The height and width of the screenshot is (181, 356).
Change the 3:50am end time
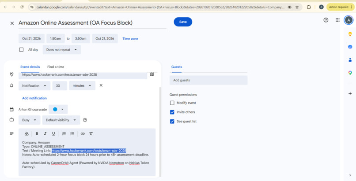click(x=81, y=38)
